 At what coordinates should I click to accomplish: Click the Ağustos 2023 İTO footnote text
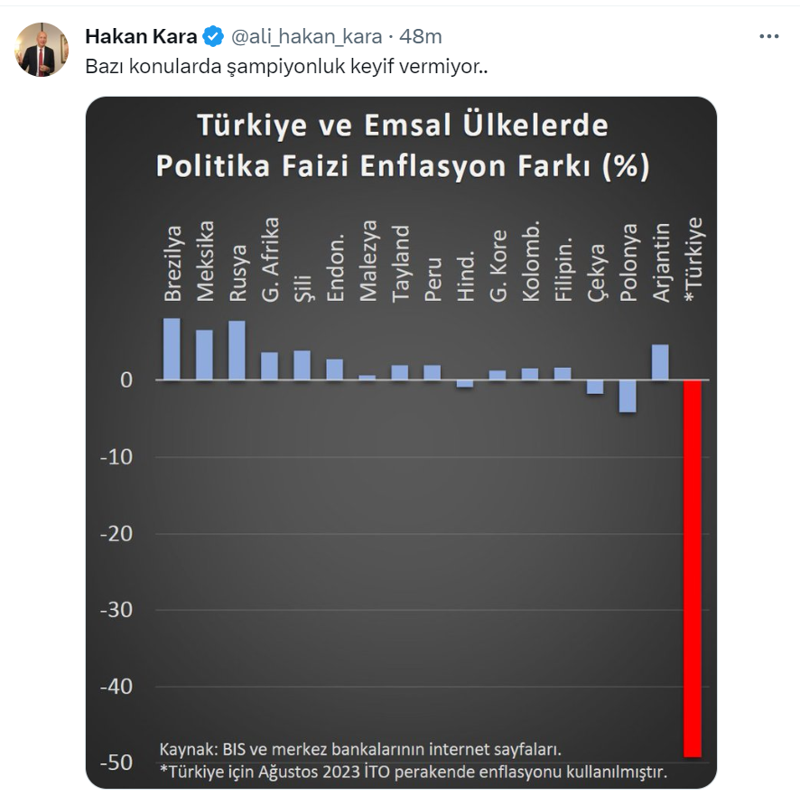413,772
